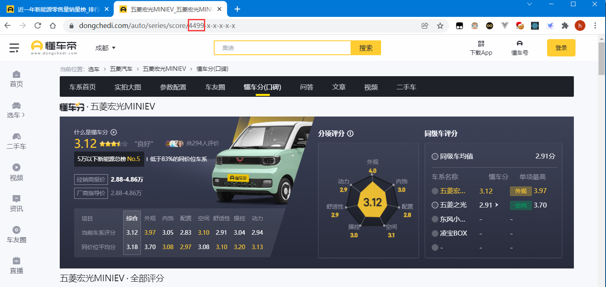
Task: Switch to 实拍大图 tab
Action: 128,87
